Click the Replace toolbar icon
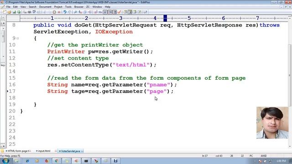 tap(80, 12)
